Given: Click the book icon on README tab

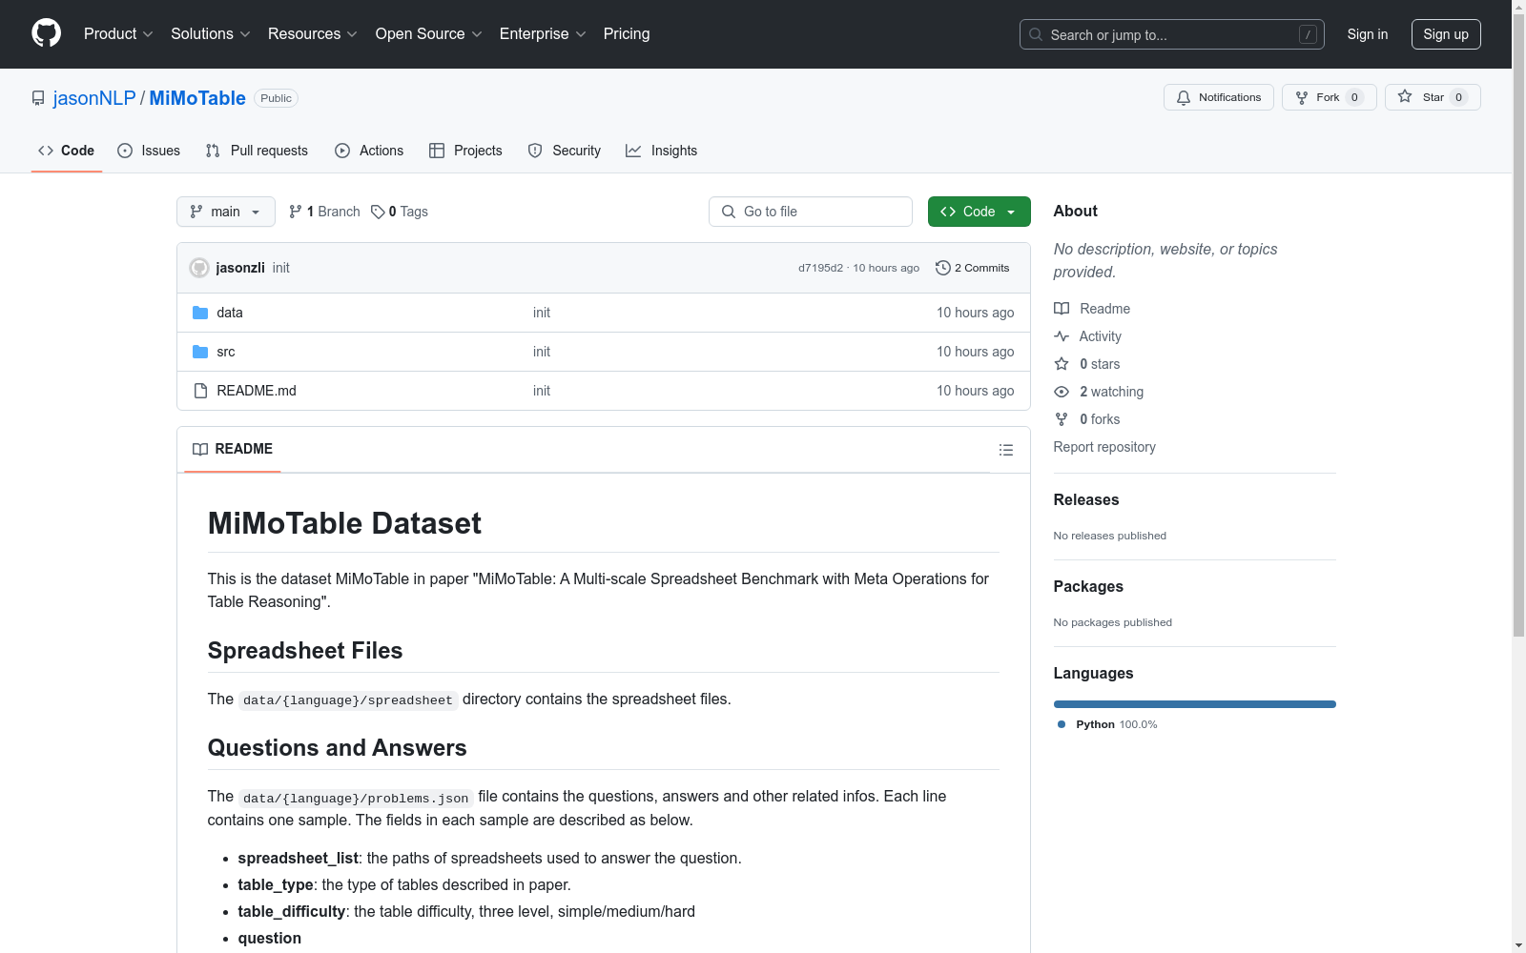Looking at the screenshot, I should tap(200, 449).
